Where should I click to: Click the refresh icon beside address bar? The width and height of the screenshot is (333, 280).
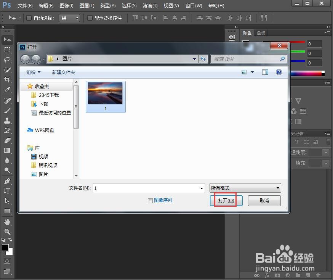click(x=203, y=59)
